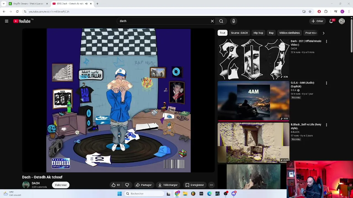Select the Tout filter chip
This screenshot has height=198, width=353.
coord(222,33)
